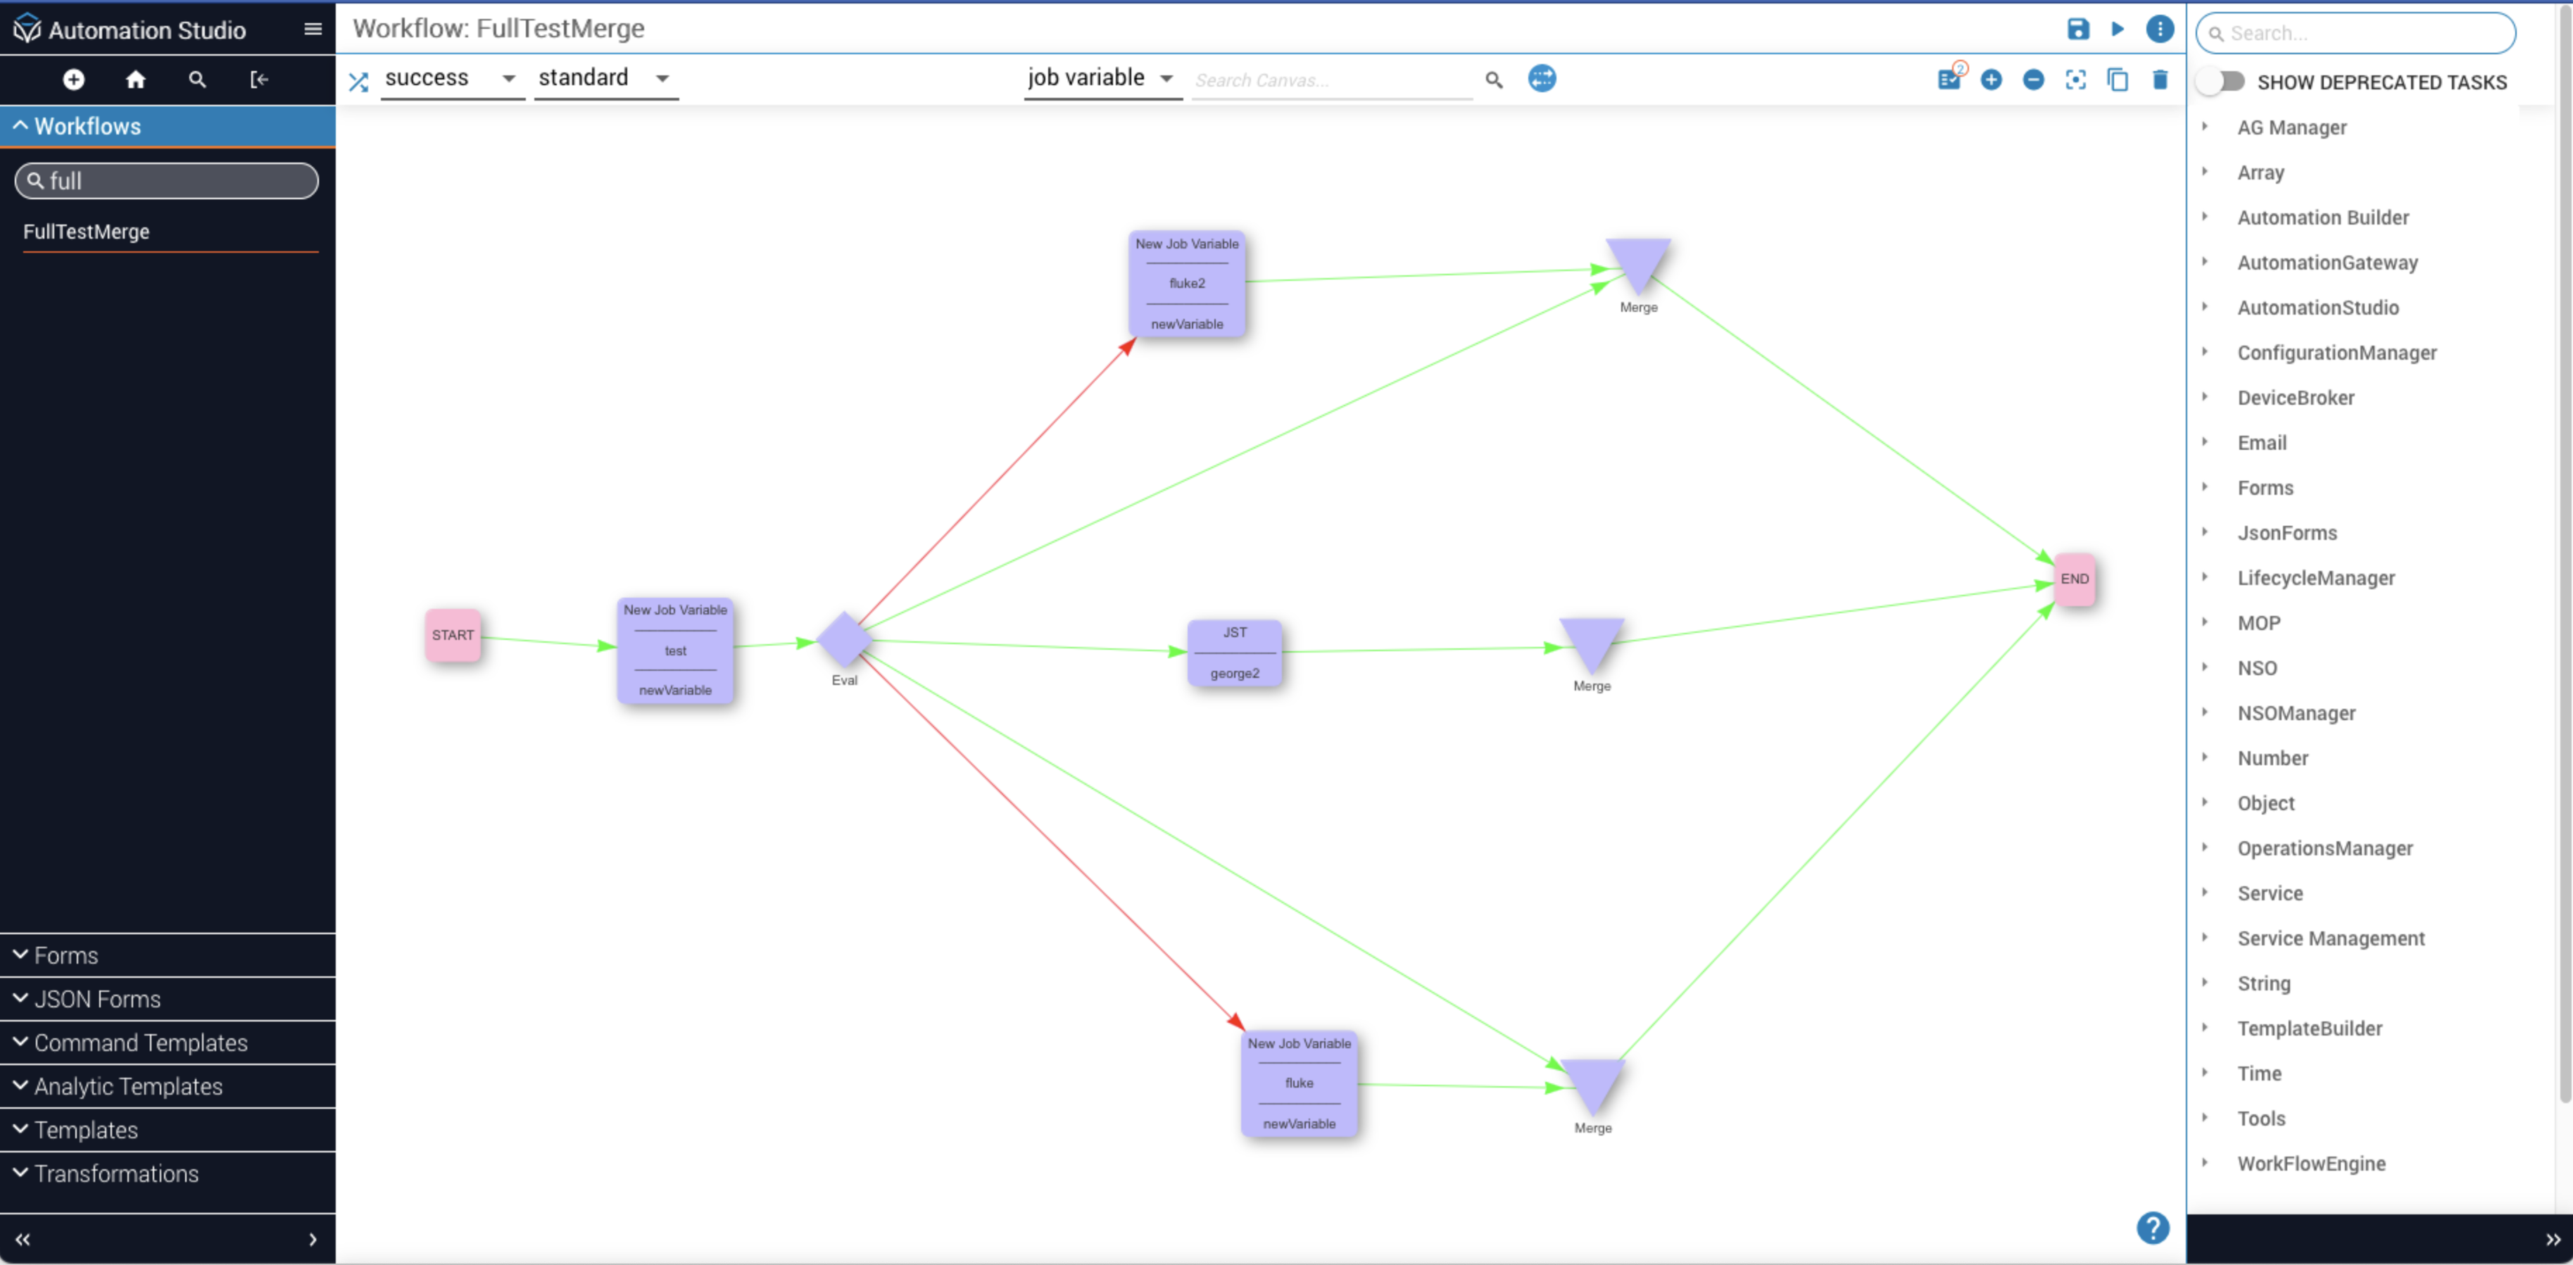Collapse the Workflows sidebar section
This screenshot has width=2573, height=1265.
(87, 126)
